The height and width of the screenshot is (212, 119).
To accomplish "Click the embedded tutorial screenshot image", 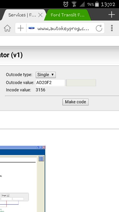I will pos(22,179).
